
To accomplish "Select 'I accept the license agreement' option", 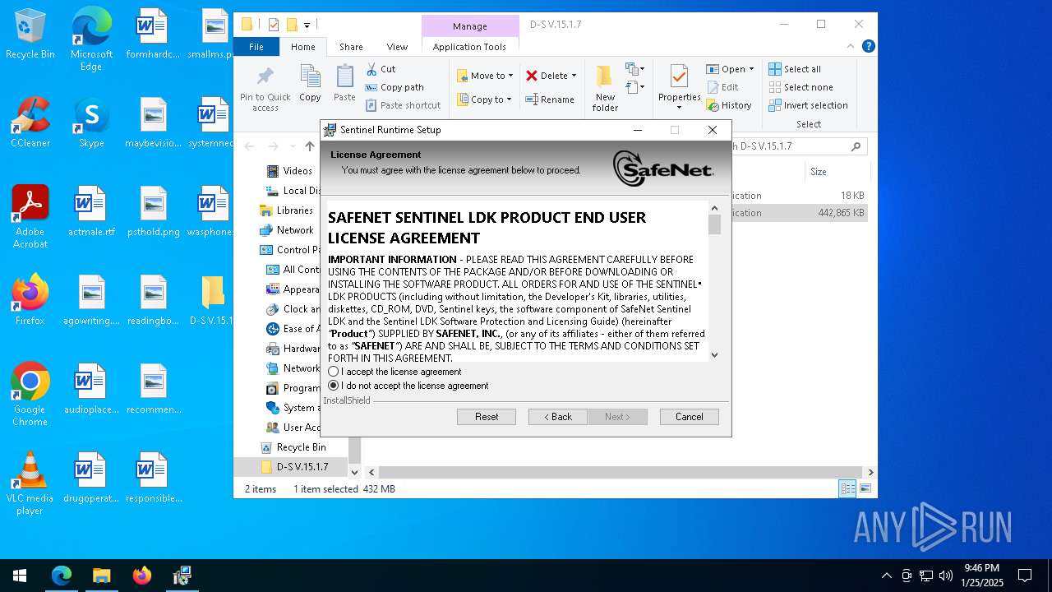I will [334, 372].
